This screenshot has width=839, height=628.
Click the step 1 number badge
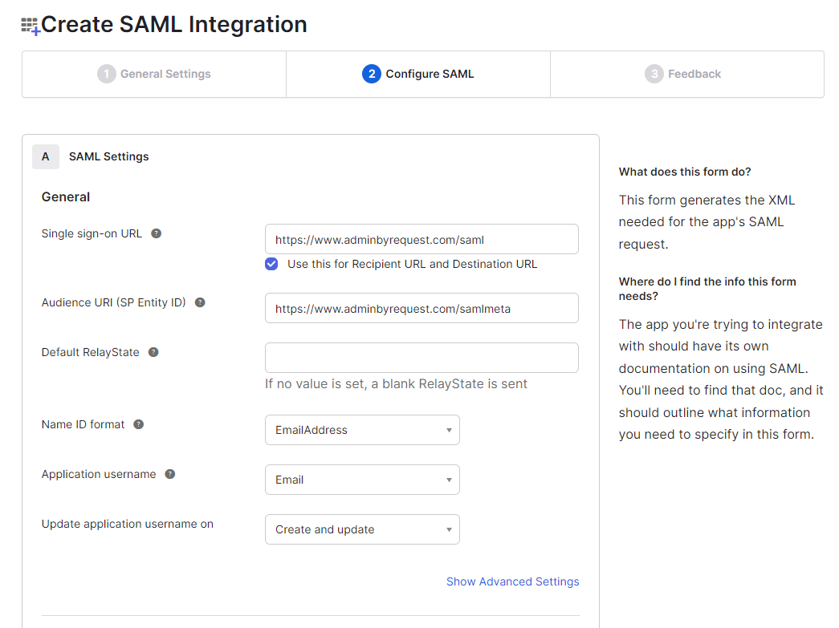pyautogui.click(x=107, y=74)
